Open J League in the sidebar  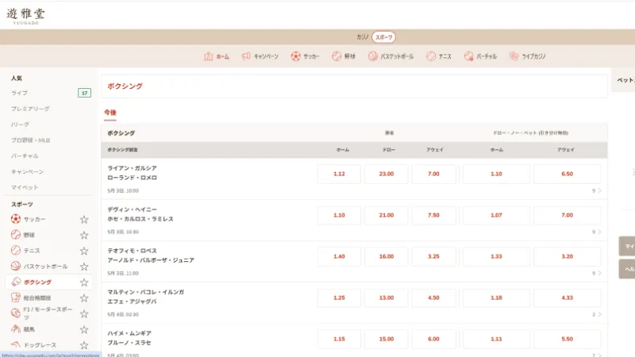pos(21,125)
